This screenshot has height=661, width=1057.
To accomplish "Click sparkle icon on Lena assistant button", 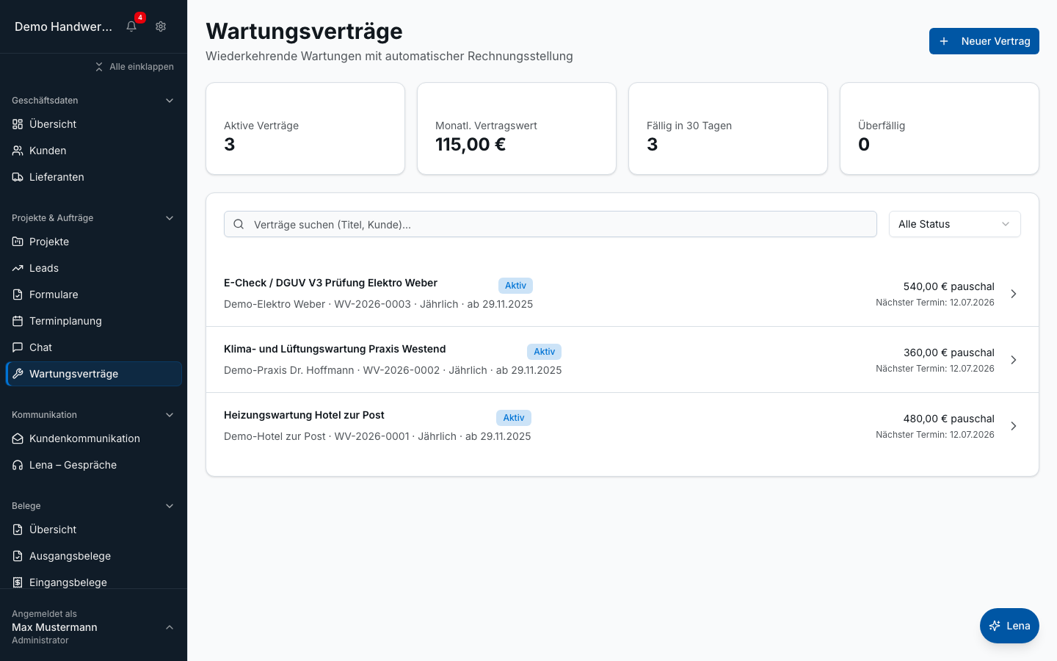I will (x=995, y=626).
